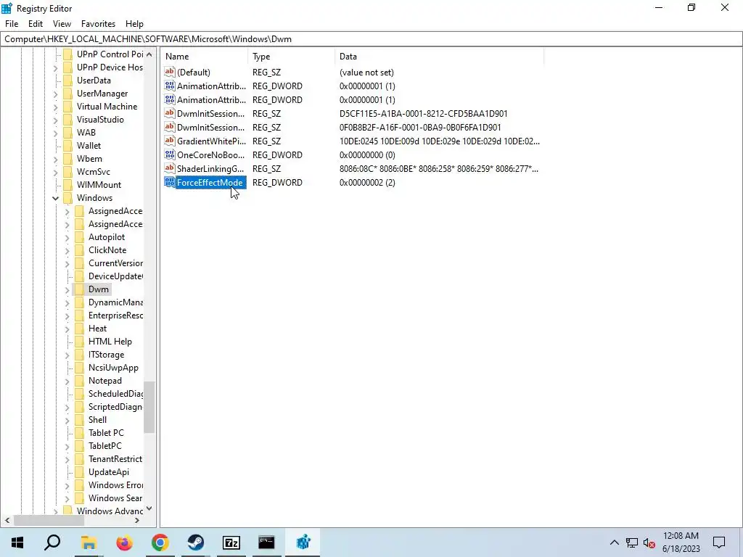Image resolution: width=743 pixels, height=557 pixels.
Task: Select the GradientWhitePi... value name
Action: pyautogui.click(x=211, y=141)
